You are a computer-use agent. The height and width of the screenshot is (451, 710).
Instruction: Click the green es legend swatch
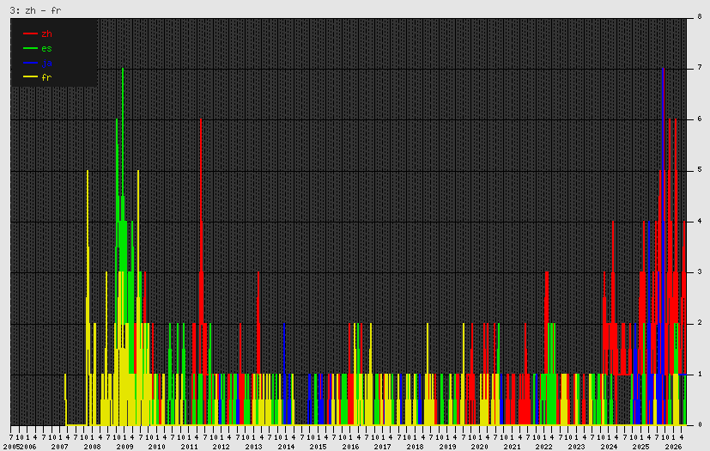[30, 48]
